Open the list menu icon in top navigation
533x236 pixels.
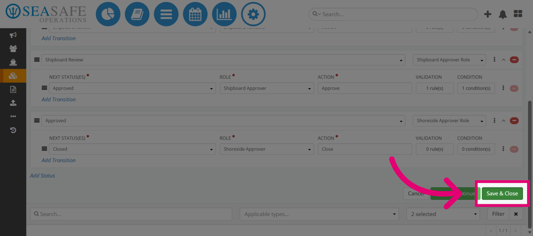(166, 14)
